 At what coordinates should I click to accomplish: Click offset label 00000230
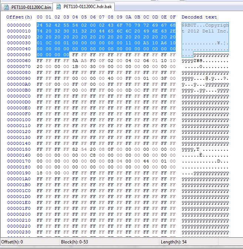tap(19, 232)
